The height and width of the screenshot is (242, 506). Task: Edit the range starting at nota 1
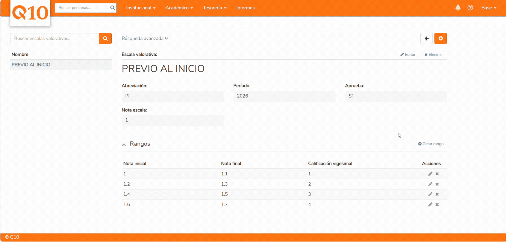[x=430, y=174]
